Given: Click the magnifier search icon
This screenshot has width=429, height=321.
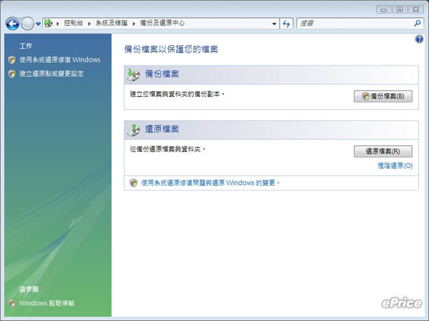Looking at the screenshot, I should [x=417, y=23].
